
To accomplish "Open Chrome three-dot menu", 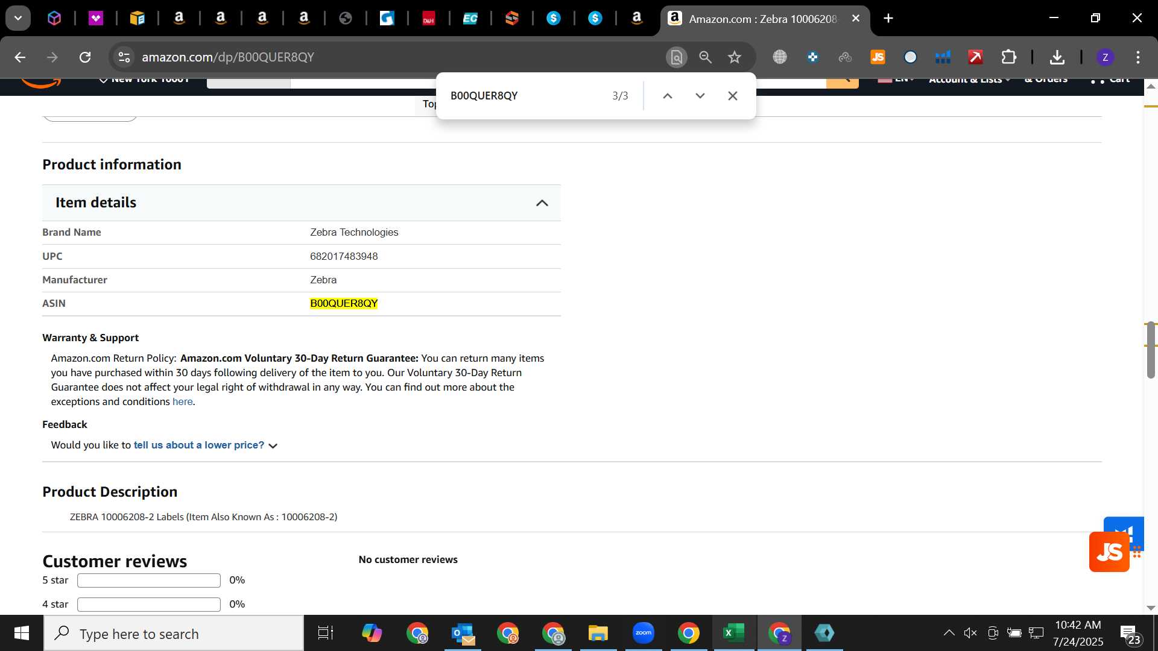I will point(1137,57).
